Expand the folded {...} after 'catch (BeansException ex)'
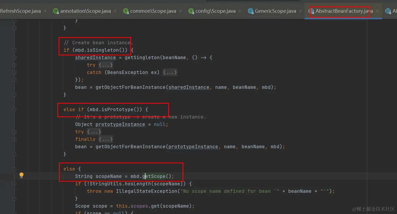 pyautogui.click(x=170, y=72)
